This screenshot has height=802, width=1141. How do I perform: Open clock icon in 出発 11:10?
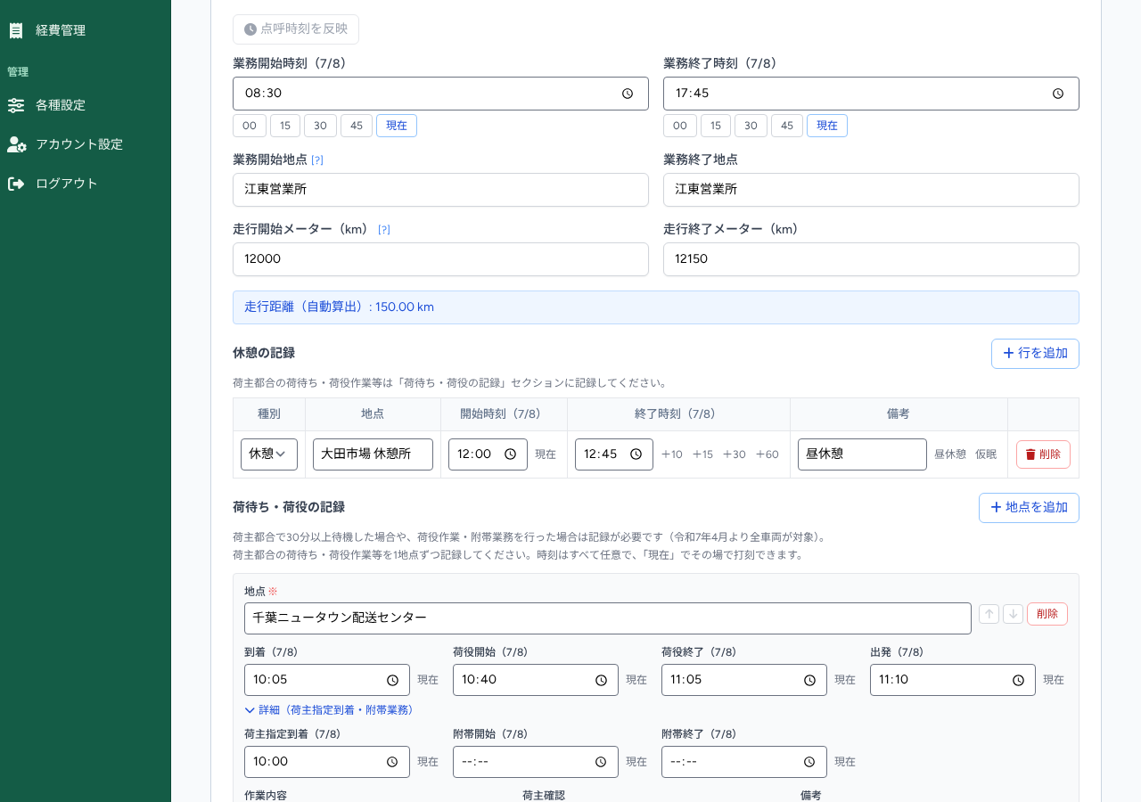1018,680
